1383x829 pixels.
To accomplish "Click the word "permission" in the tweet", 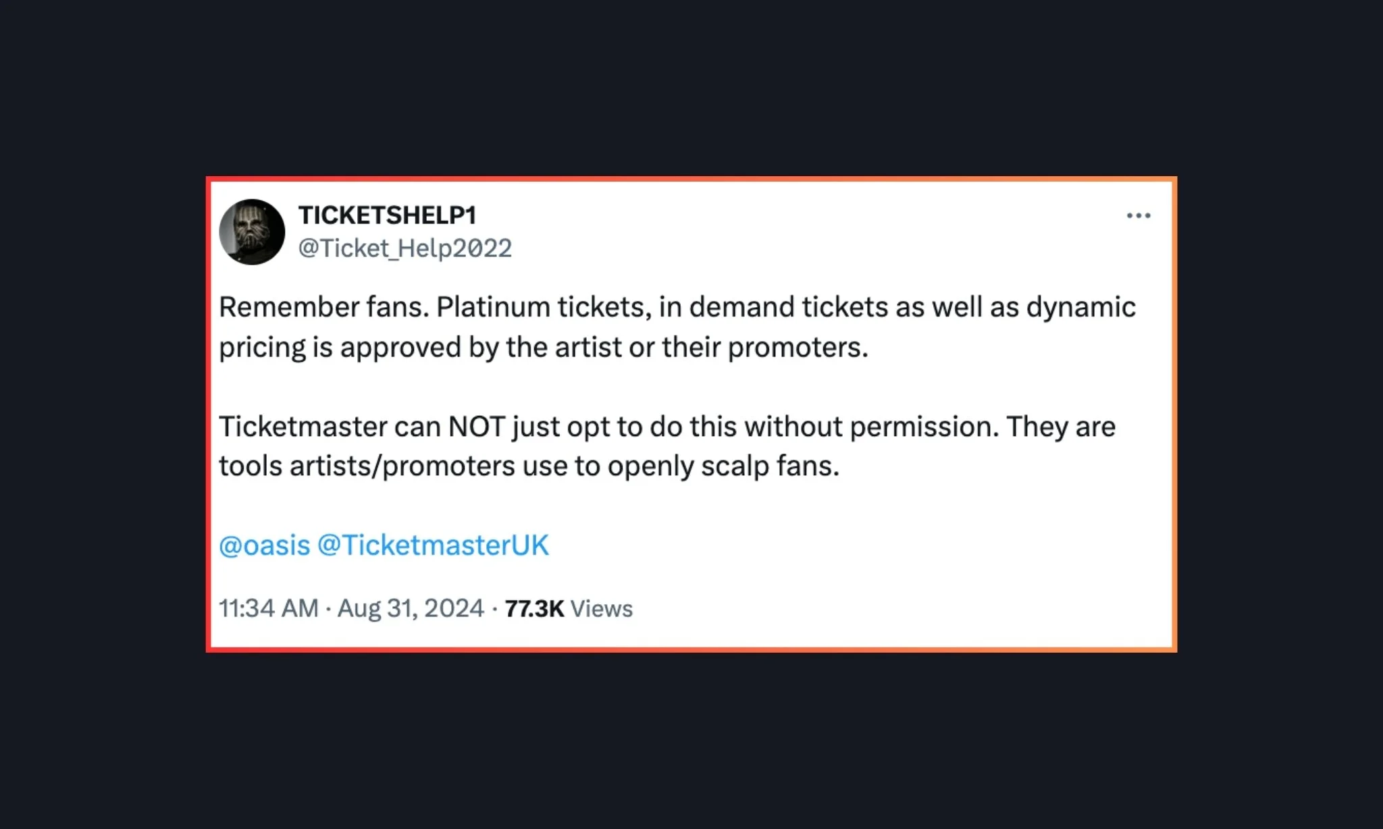I will pos(924,427).
